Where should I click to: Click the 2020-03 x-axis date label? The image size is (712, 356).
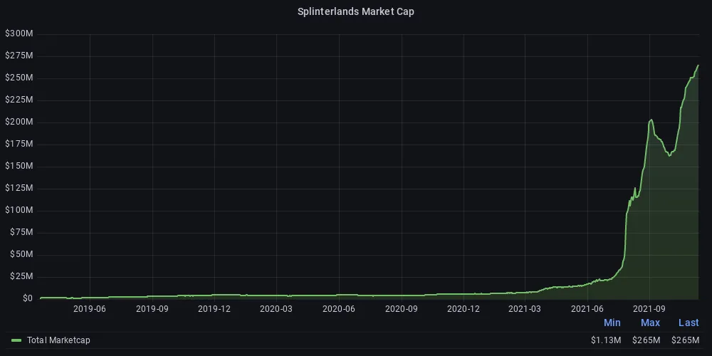(x=276, y=309)
